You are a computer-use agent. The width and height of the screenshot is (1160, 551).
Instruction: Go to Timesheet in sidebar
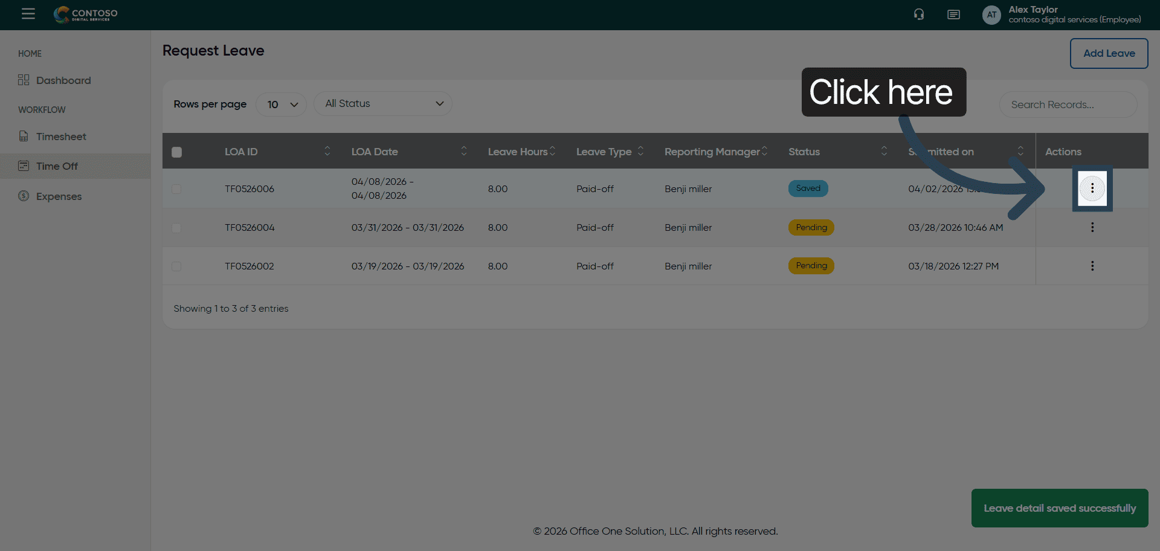tap(61, 137)
